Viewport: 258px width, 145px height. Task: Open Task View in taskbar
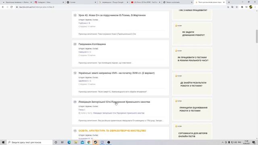click(62, 142)
